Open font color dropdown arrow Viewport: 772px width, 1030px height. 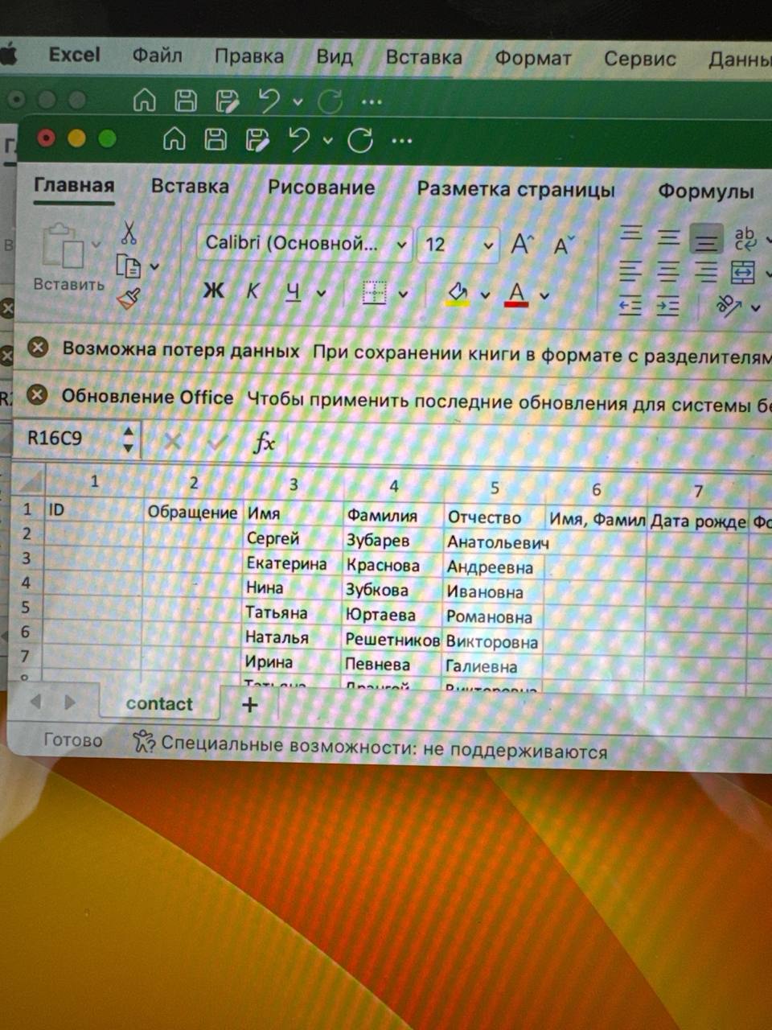544,296
